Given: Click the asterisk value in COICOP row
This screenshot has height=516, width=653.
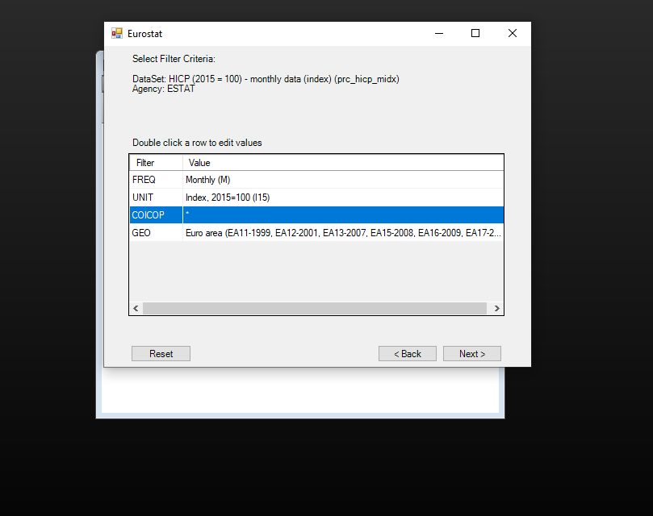Looking at the screenshot, I should [x=187, y=215].
